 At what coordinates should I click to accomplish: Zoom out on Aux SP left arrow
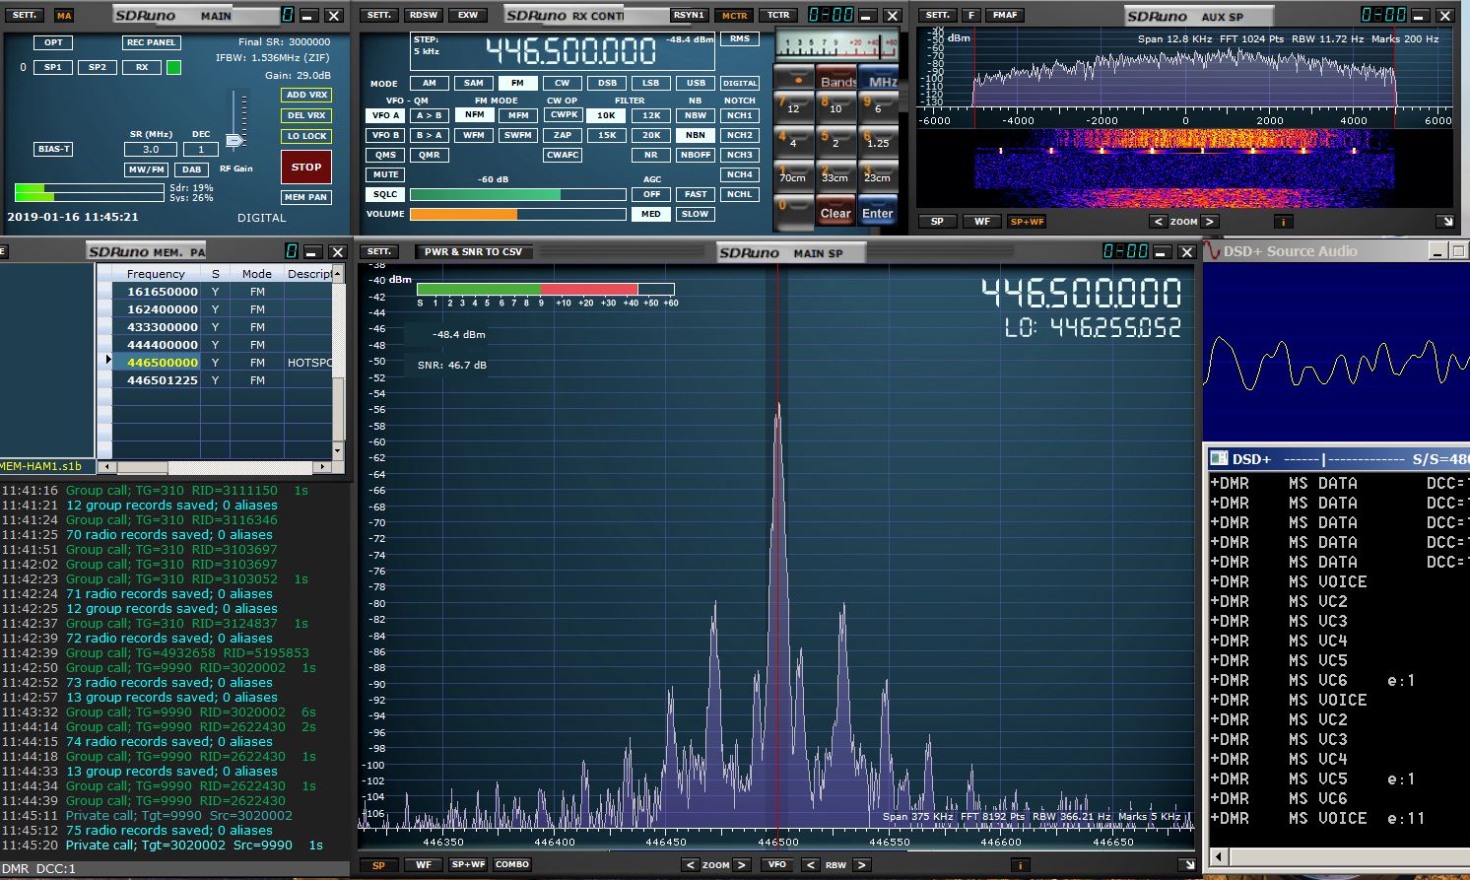pyautogui.click(x=1159, y=221)
